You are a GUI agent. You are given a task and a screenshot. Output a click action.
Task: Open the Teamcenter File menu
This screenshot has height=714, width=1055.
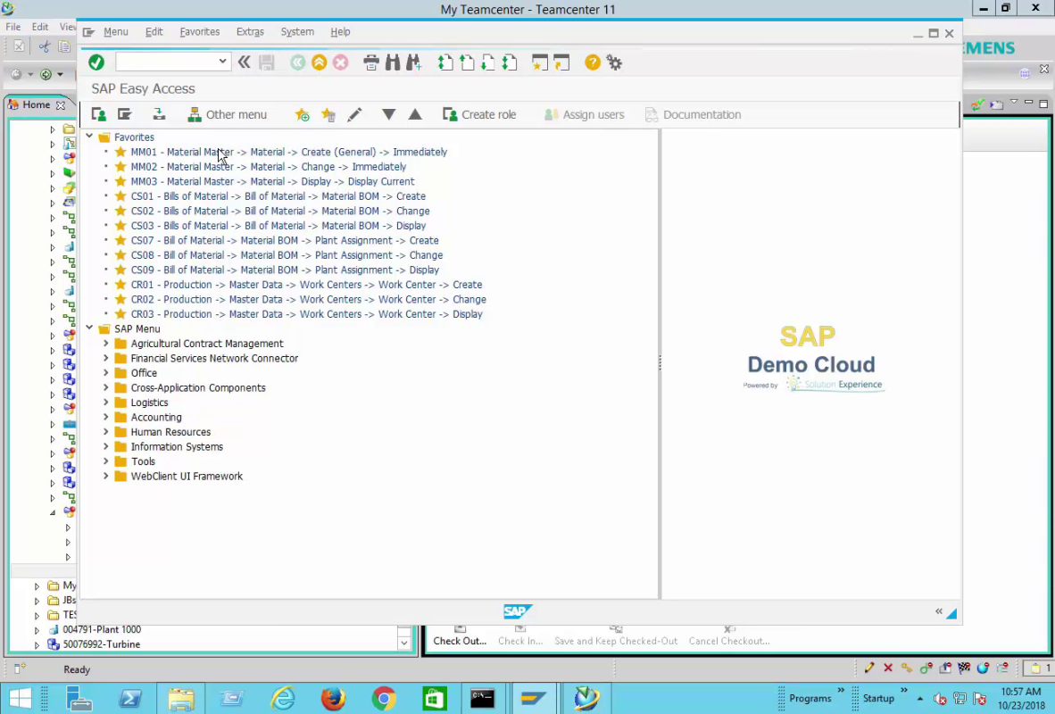[x=12, y=27]
